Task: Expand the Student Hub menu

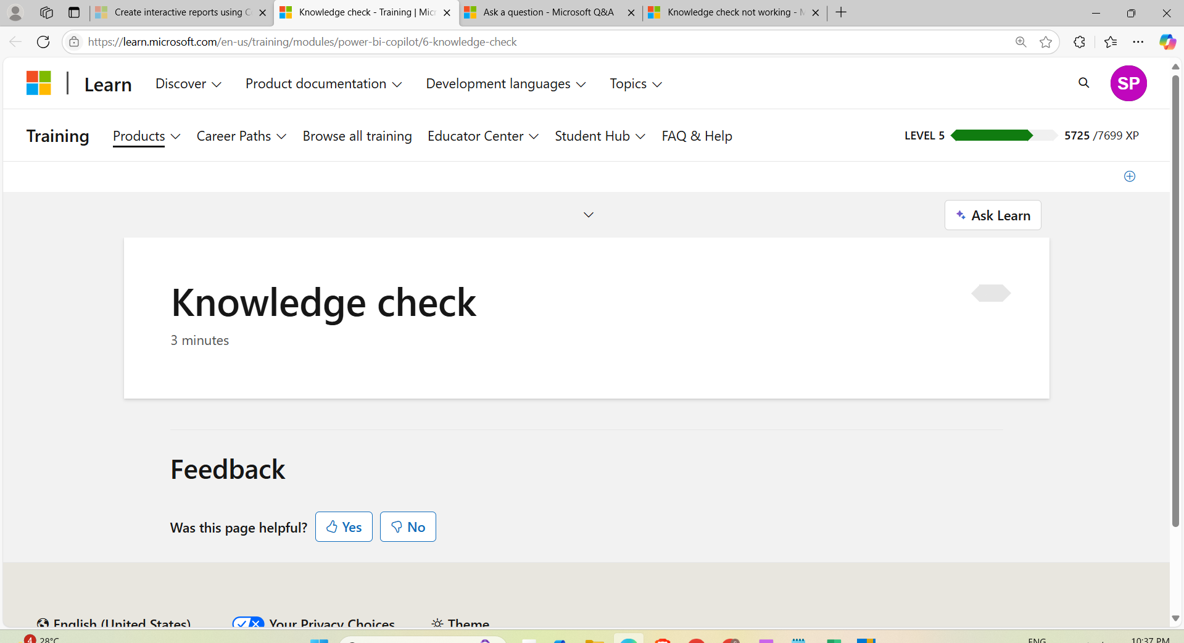Action: pyautogui.click(x=600, y=136)
